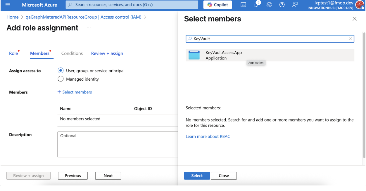Click the search magnifier in member search box

tap(190, 39)
